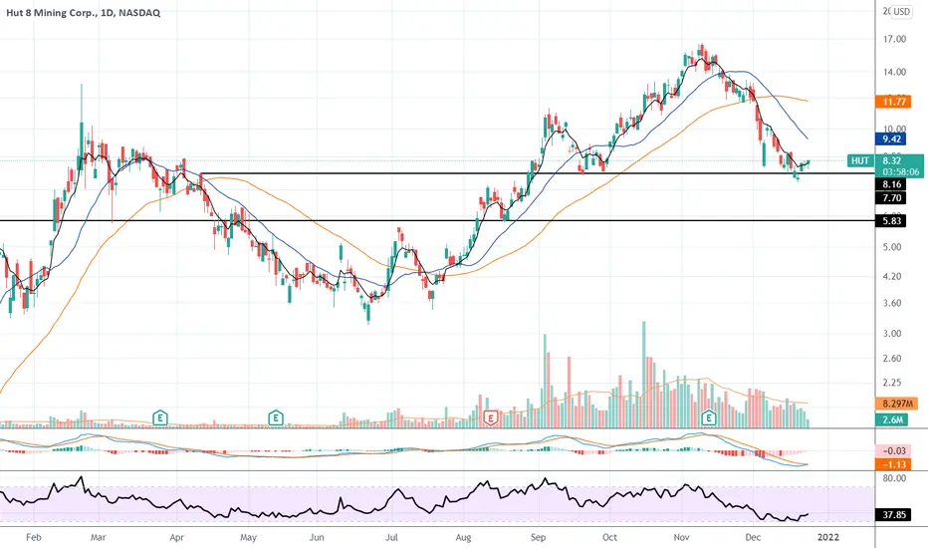
Task: Click the black 8.16 price label
Action: coord(891,184)
